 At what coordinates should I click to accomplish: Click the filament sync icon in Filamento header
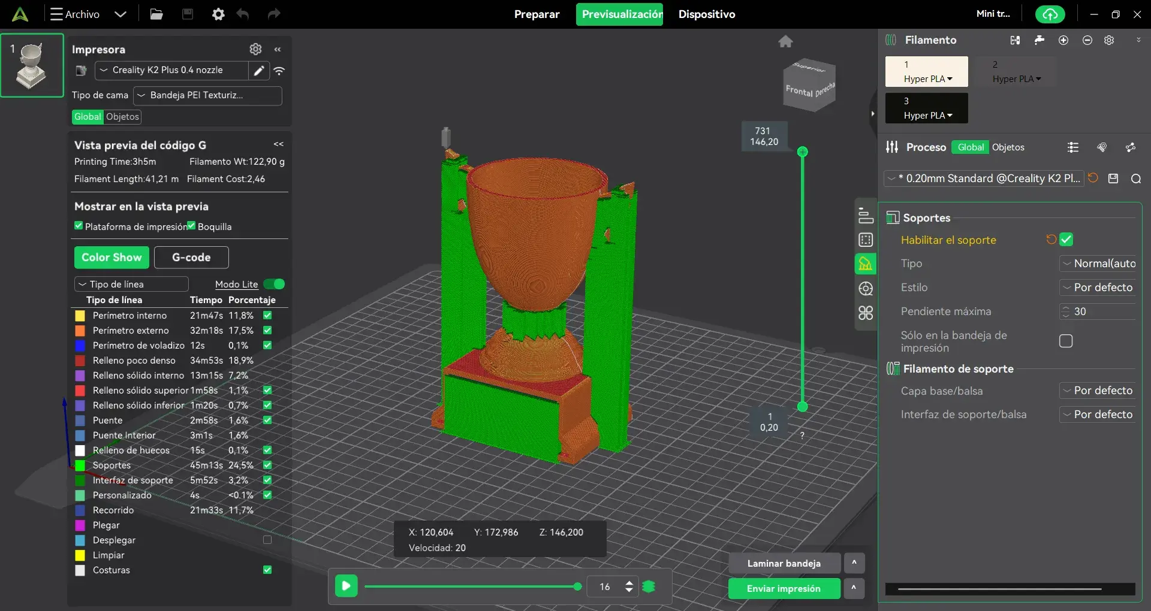point(1015,40)
